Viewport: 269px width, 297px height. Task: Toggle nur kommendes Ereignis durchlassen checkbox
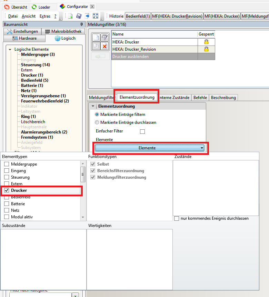point(177,218)
